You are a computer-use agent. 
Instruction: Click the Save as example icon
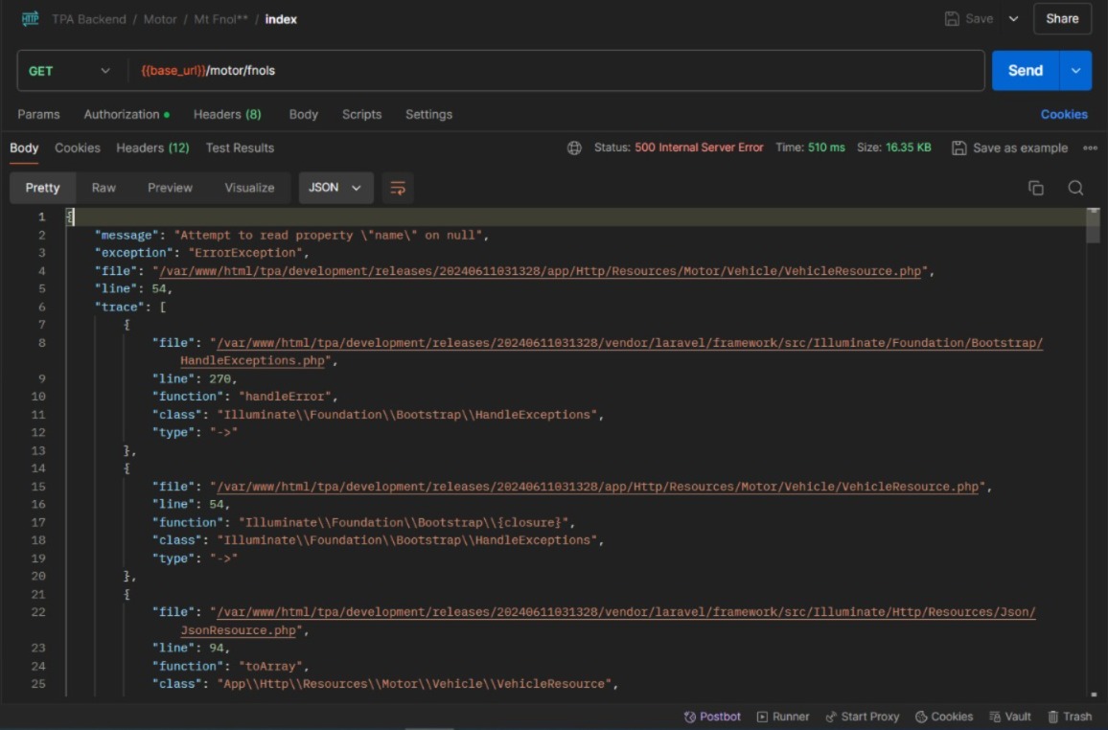click(x=958, y=148)
